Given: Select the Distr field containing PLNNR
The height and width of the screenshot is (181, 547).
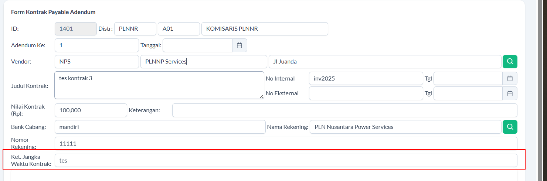Looking at the screenshot, I should [x=135, y=29].
